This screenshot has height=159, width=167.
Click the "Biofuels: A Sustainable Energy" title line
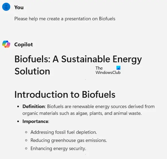click(78, 60)
